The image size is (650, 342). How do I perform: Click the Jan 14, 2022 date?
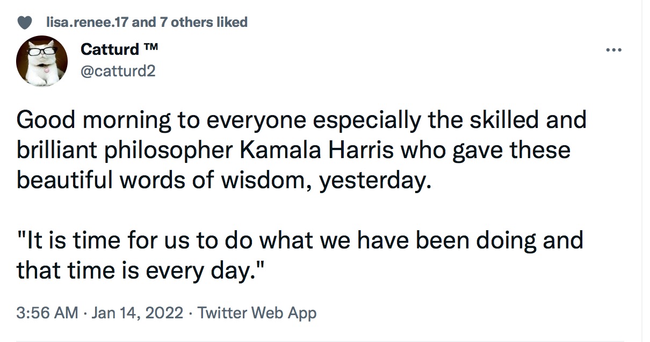point(138,312)
